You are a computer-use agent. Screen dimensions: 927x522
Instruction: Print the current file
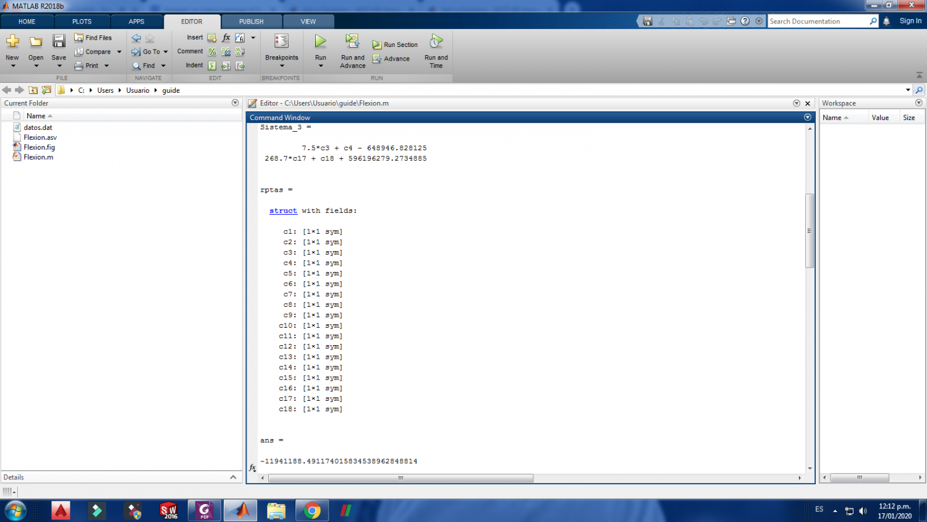(x=87, y=66)
